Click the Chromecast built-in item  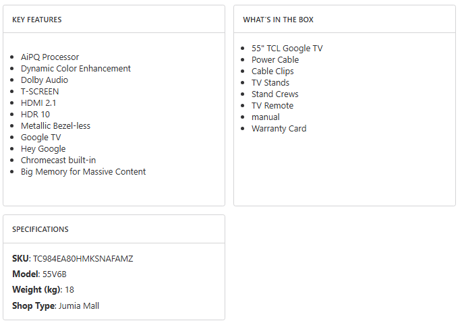(x=58, y=160)
